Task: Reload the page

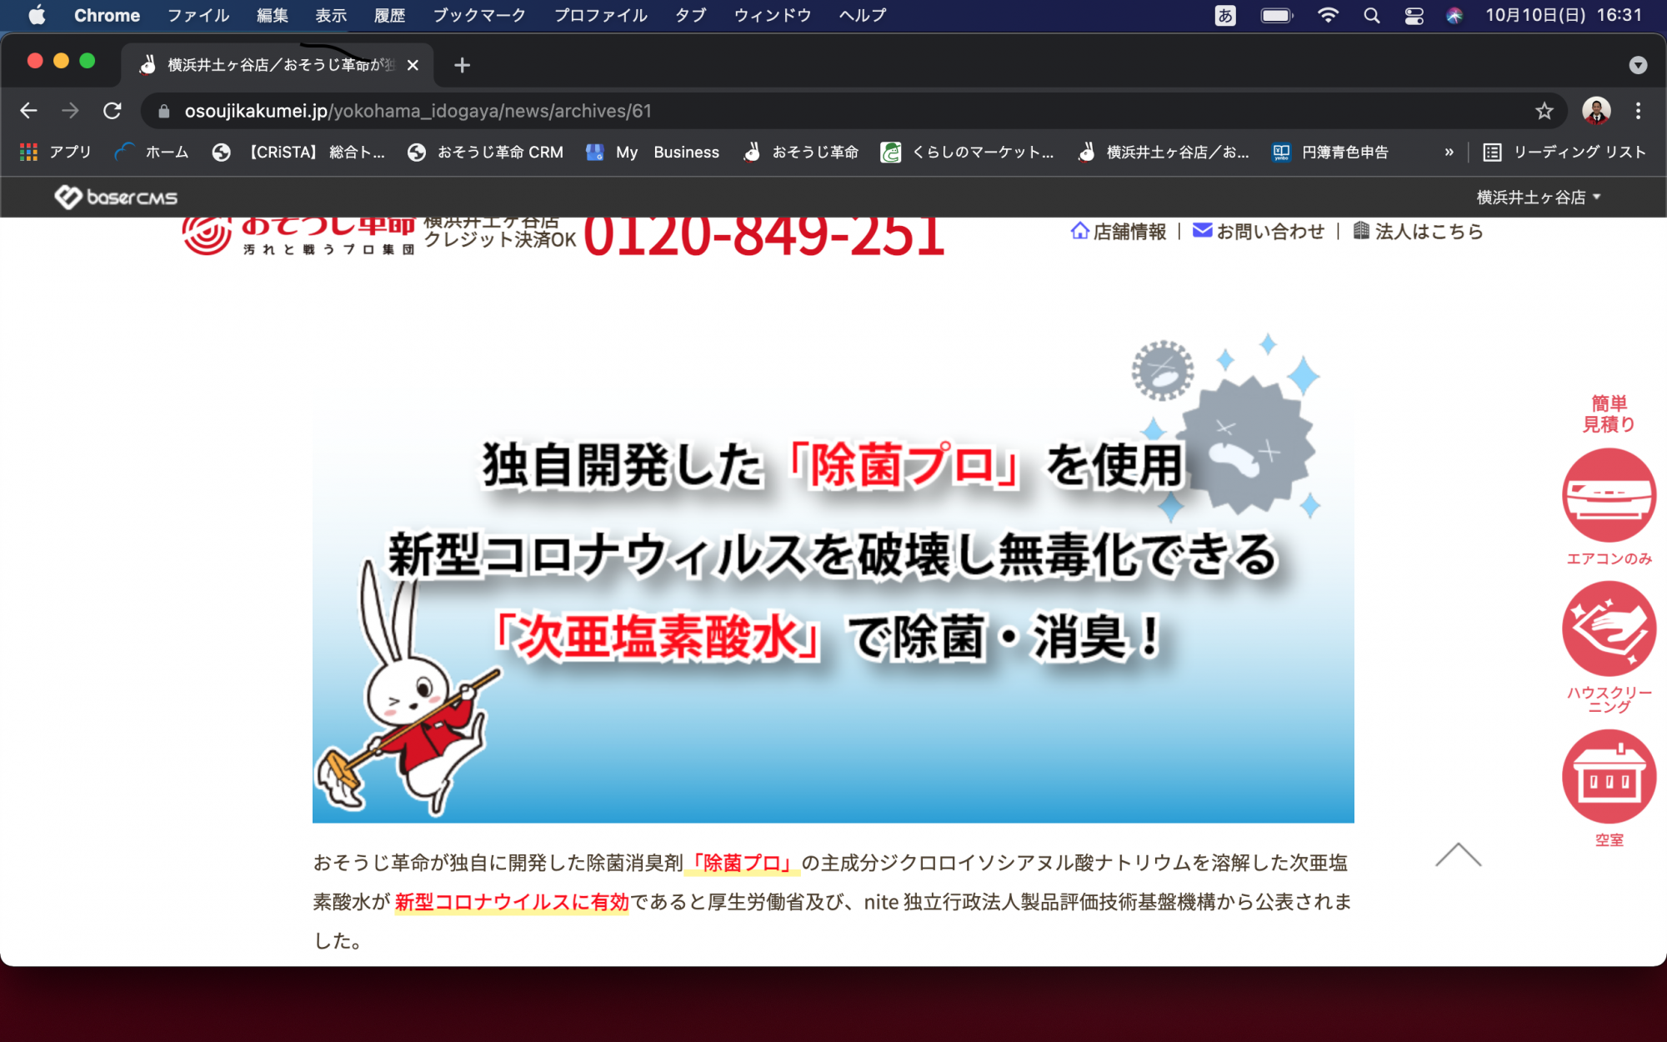Action: coord(113,111)
